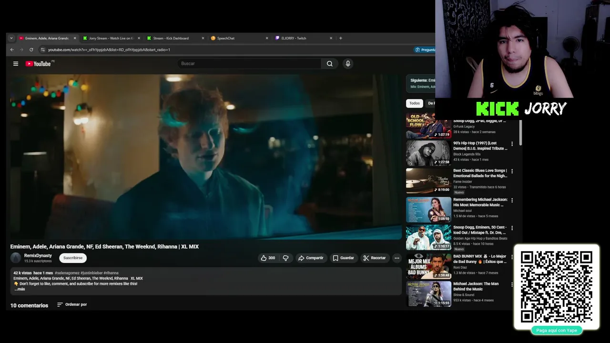Expand the Siguiente mix playlist panel
The width and height of the screenshot is (610, 343).
pos(421,83)
